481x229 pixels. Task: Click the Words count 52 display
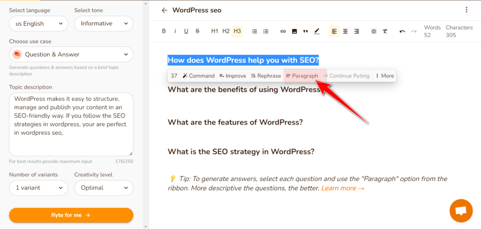(432, 31)
